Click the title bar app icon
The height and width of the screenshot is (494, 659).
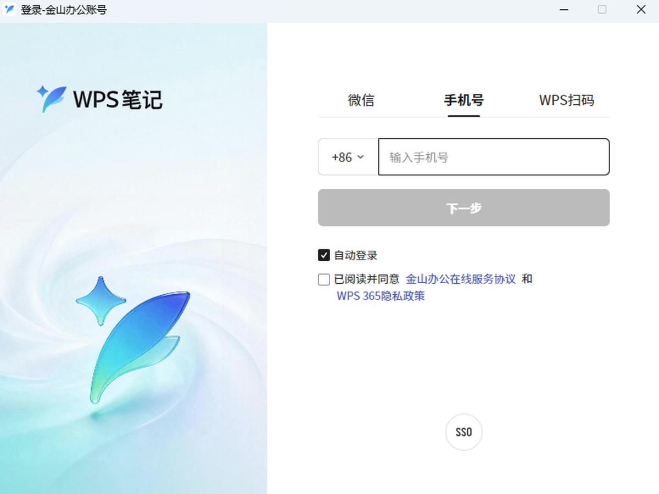(9, 9)
